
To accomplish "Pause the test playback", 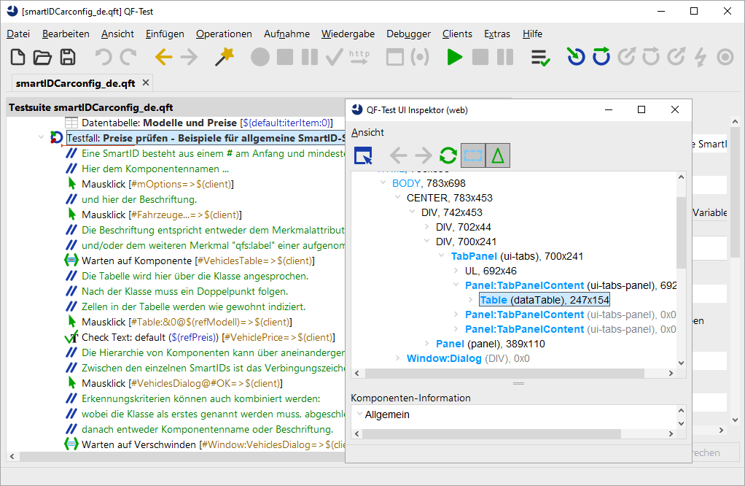I will [505, 57].
